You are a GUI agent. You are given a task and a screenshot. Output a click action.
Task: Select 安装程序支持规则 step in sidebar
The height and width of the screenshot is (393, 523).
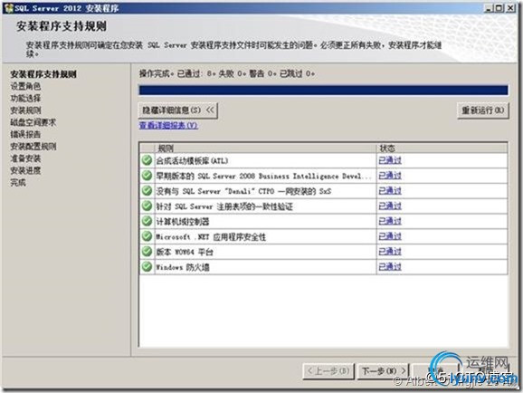point(43,74)
